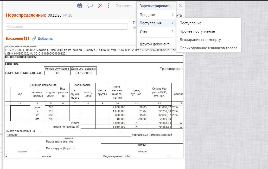Click the sum cell 41 666,67
The image size is (268, 169).
159,107
